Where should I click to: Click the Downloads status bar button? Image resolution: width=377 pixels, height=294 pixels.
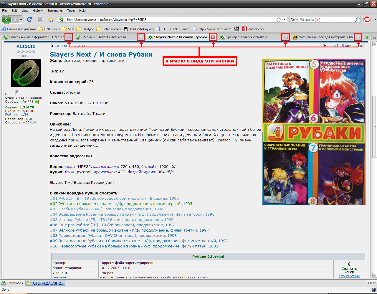coord(12,283)
